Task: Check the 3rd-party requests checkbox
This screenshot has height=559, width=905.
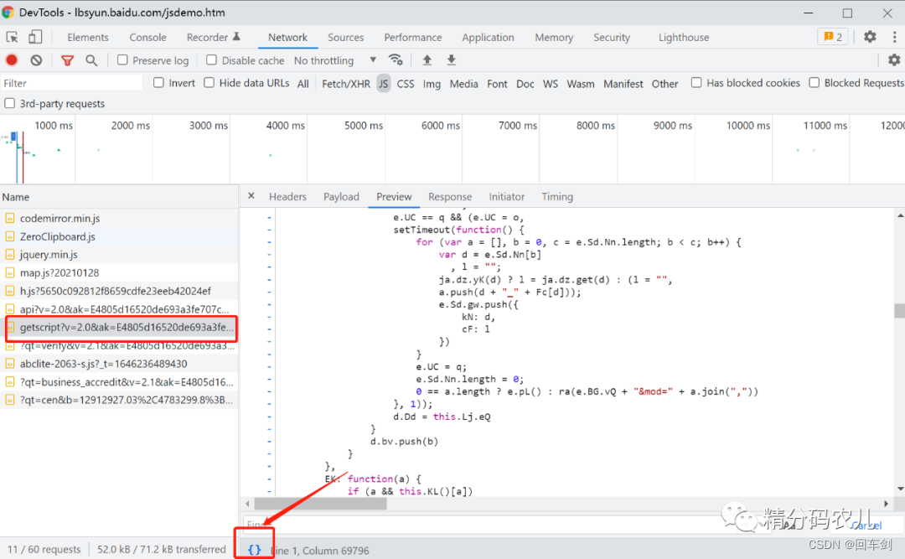Action: (10, 103)
